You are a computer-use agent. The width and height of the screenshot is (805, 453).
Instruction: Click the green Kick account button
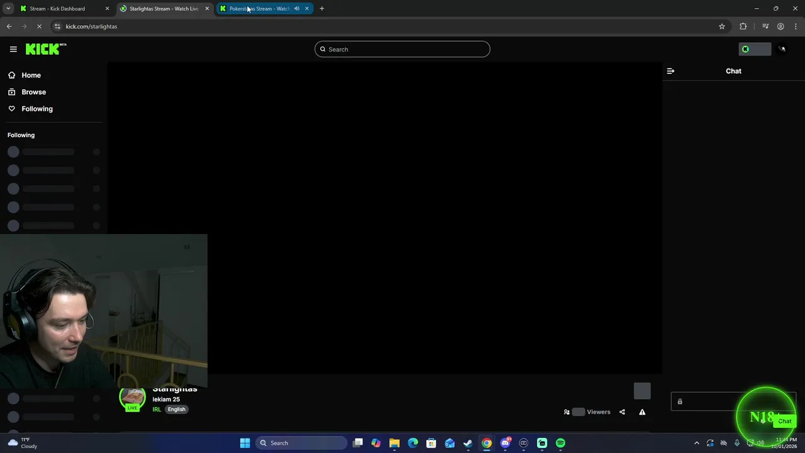[x=755, y=49]
